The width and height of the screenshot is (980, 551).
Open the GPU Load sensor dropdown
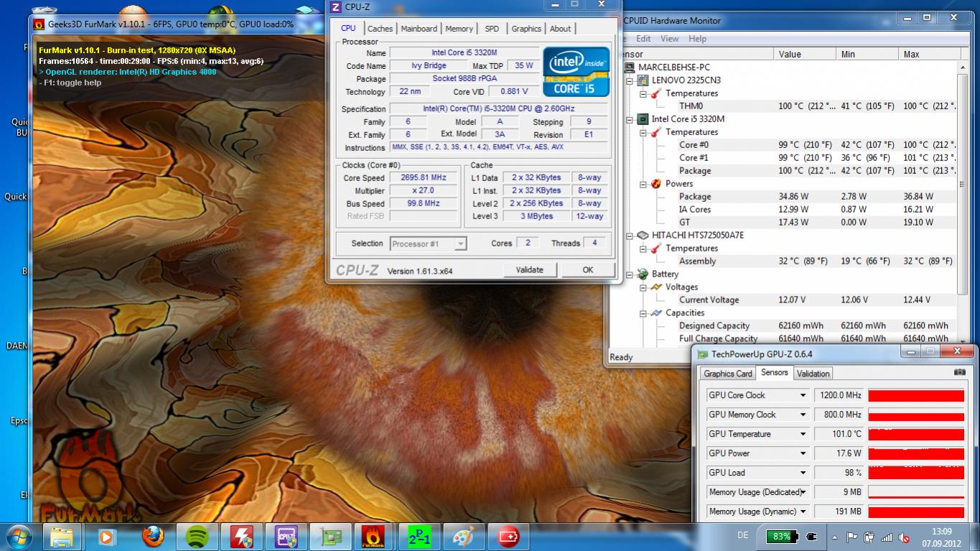[803, 473]
